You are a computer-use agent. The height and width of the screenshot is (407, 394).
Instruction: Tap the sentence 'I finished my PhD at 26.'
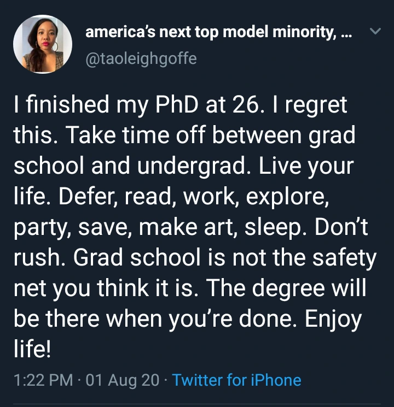pyautogui.click(x=137, y=105)
